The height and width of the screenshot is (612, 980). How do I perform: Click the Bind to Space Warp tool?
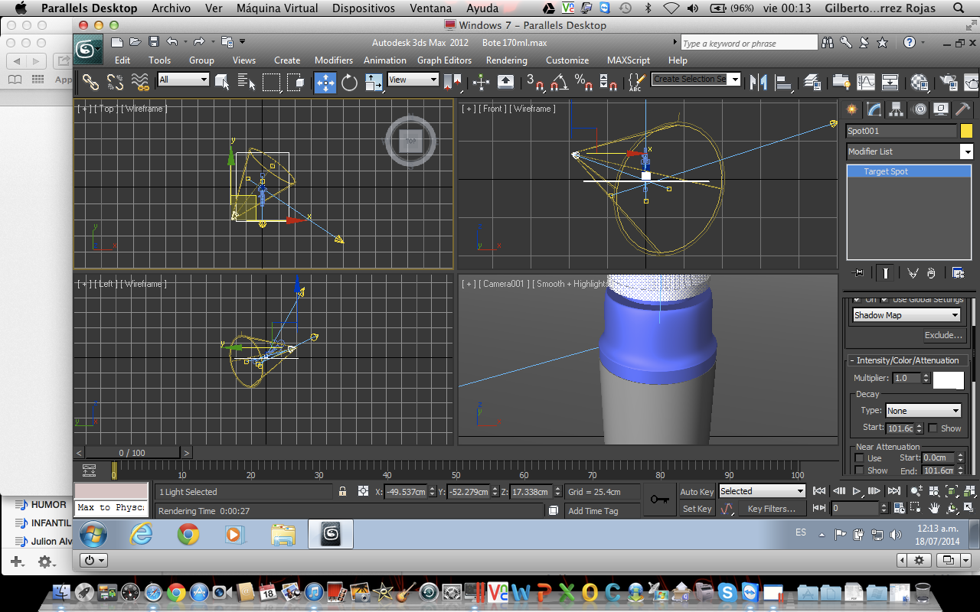point(139,82)
